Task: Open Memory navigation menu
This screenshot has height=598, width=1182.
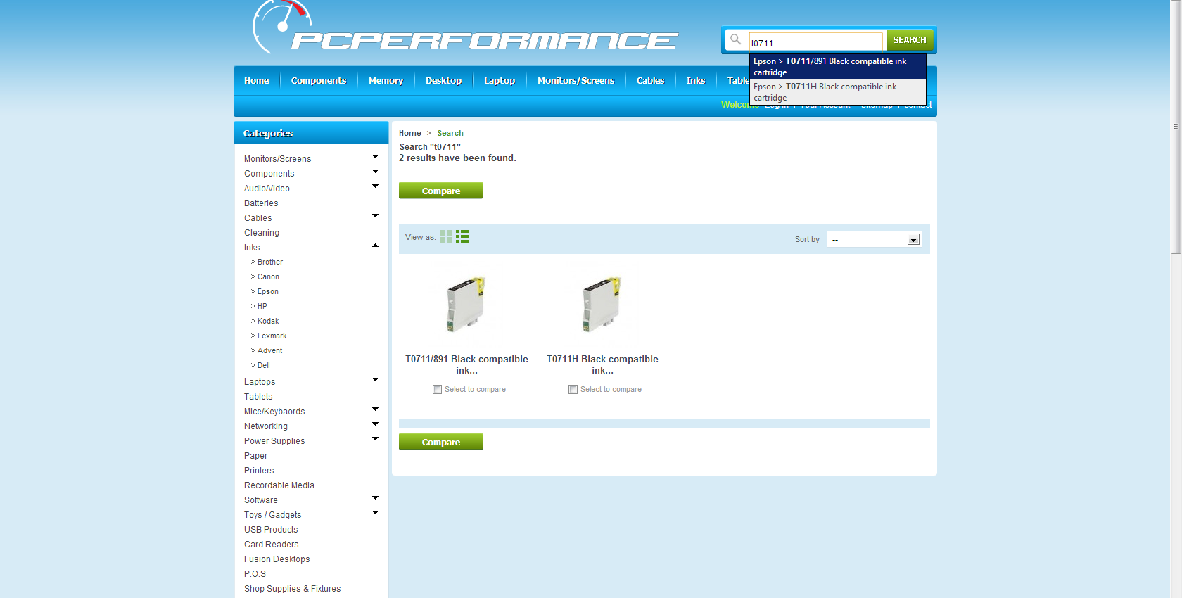Action: click(x=386, y=81)
